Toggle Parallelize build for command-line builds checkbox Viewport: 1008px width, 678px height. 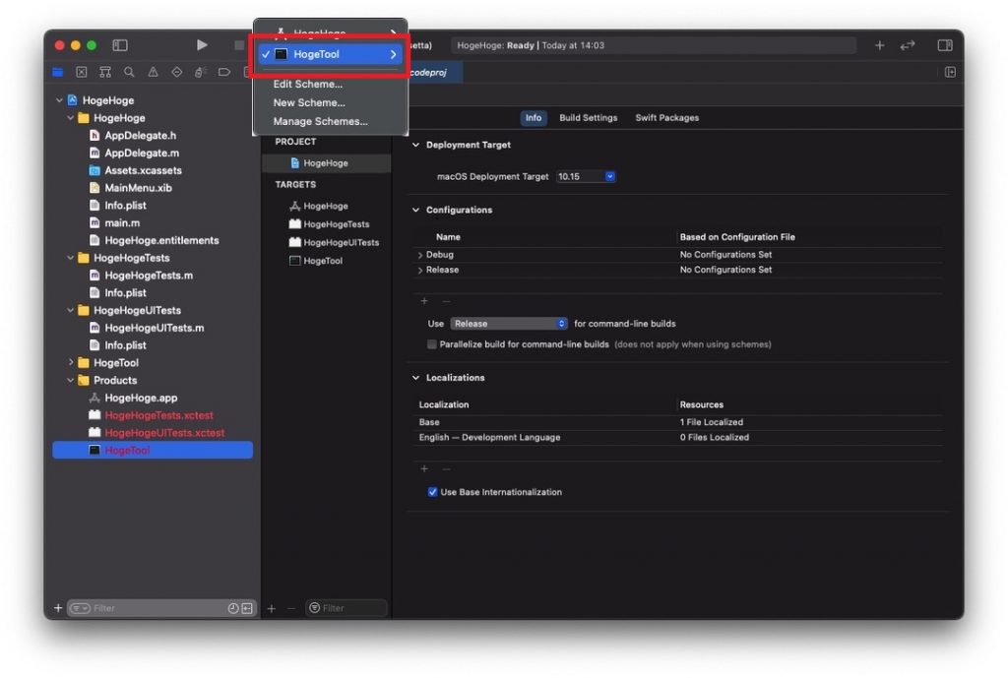click(x=432, y=344)
